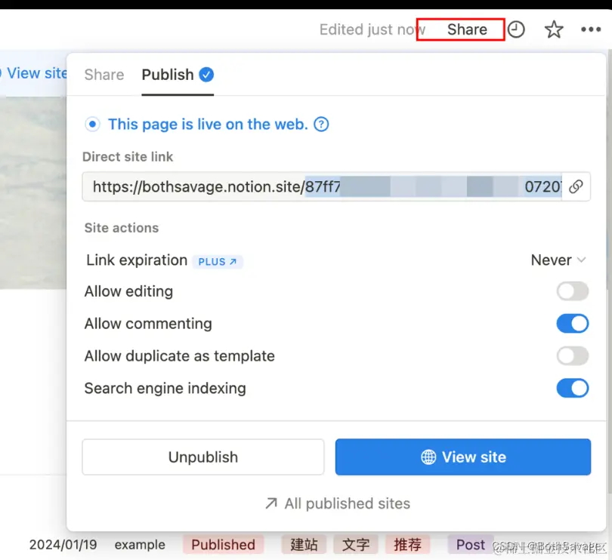The height and width of the screenshot is (560, 612).
Task: Switch to the Share tab in the popup
Action: coord(104,75)
